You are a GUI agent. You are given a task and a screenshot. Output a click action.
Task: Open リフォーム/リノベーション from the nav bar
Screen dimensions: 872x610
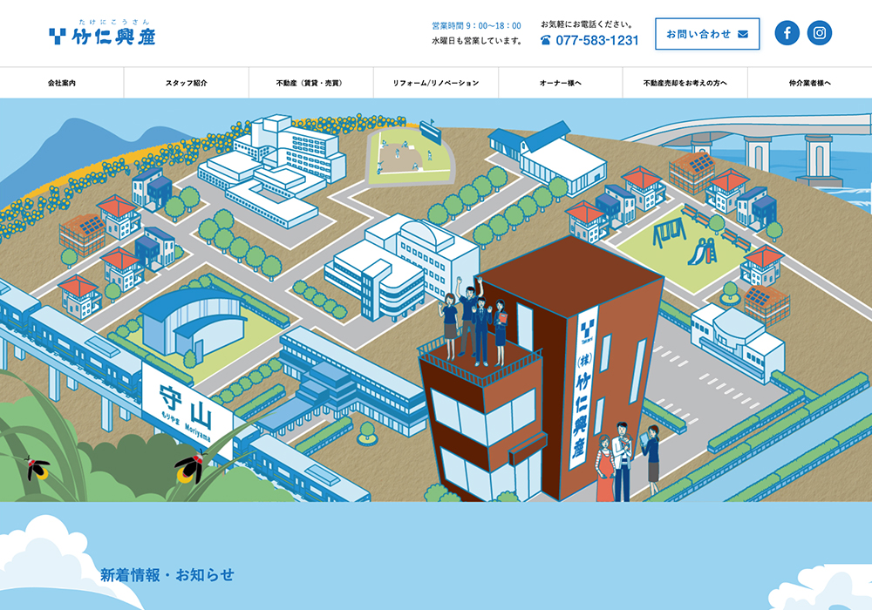point(436,83)
